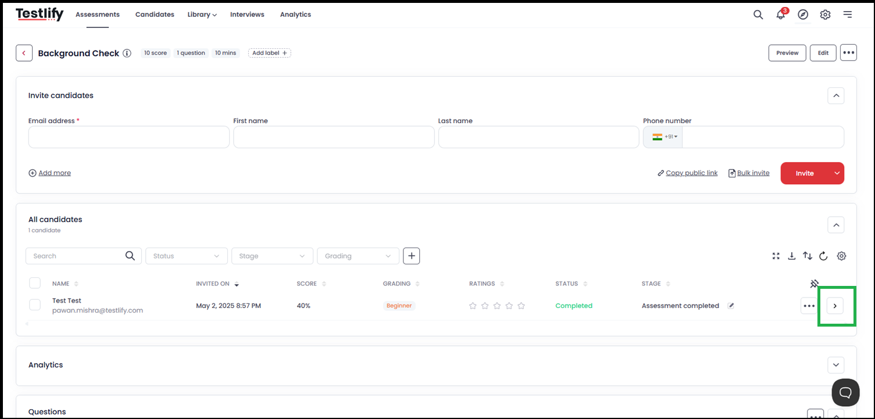Edit the Assessment completed stage pencil
Image resolution: width=875 pixels, height=419 pixels.
[x=731, y=306]
